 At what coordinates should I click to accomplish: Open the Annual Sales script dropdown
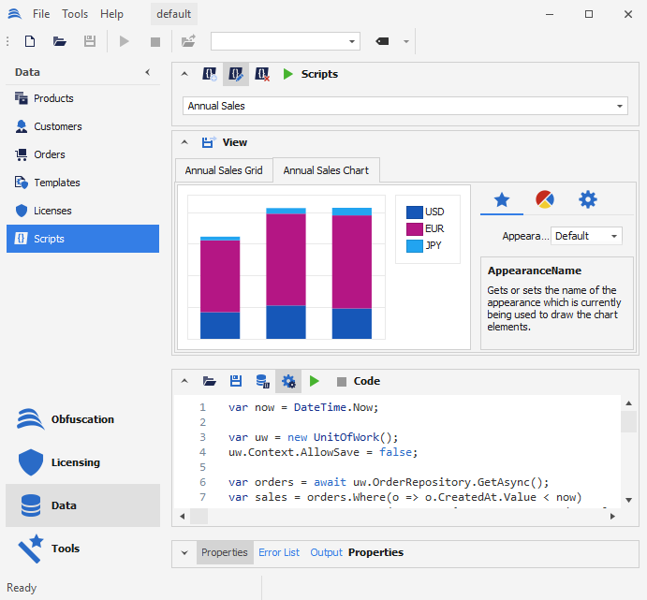621,106
